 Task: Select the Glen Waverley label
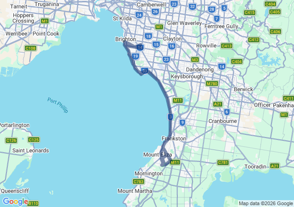pos(185,23)
